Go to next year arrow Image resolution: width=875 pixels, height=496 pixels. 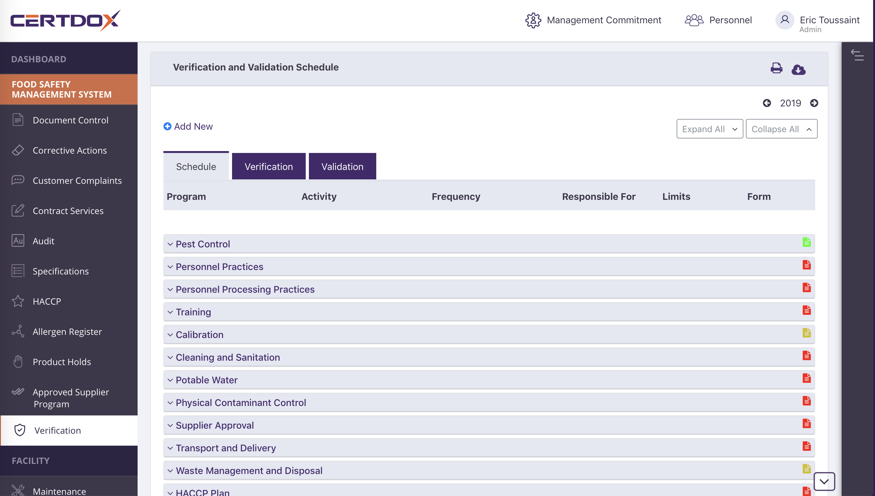coord(814,103)
